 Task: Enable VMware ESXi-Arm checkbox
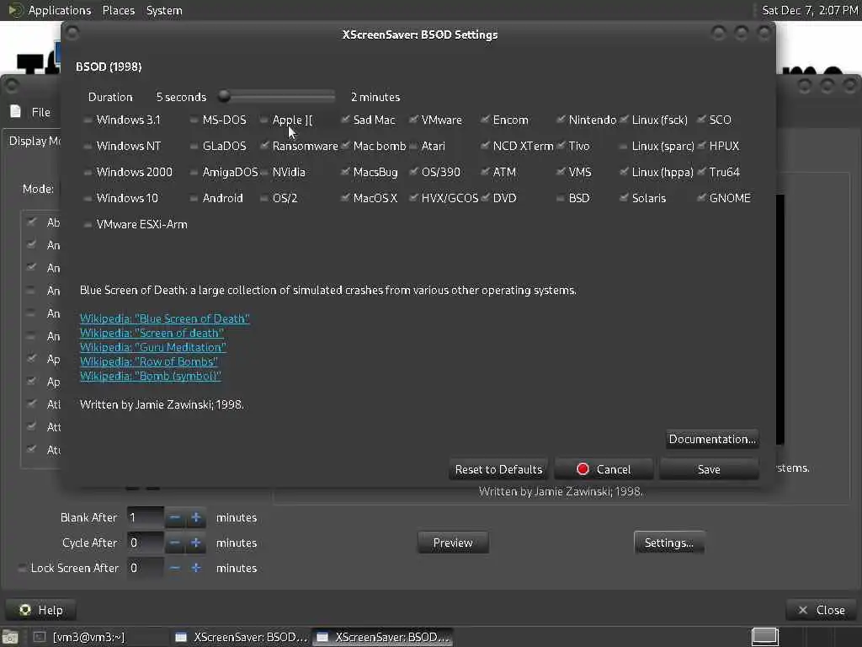[x=88, y=224]
